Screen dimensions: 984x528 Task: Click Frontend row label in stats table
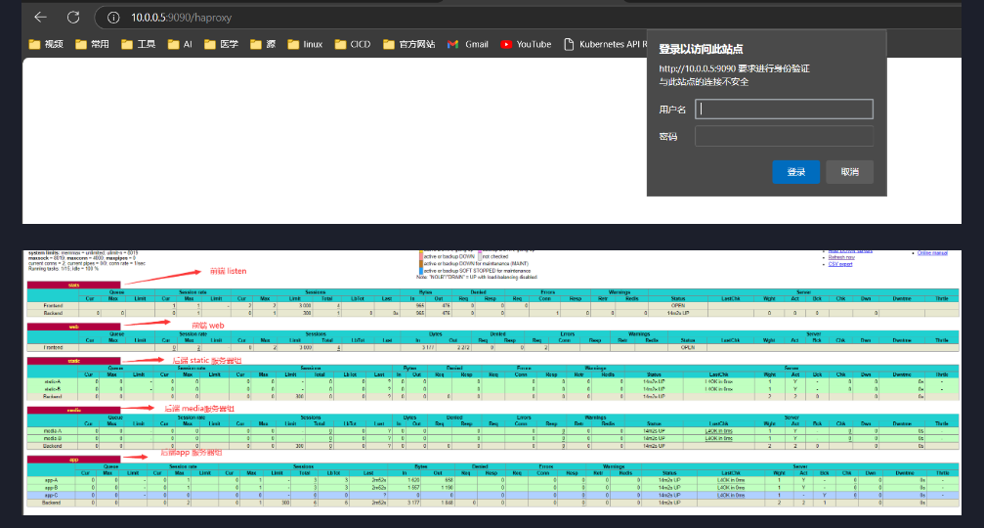pos(53,306)
